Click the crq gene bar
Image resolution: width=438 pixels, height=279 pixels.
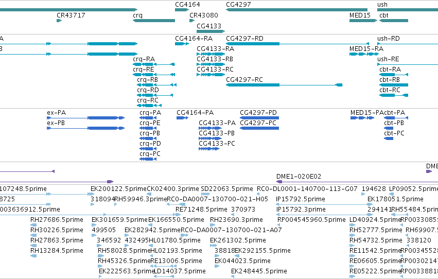(154, 21)
